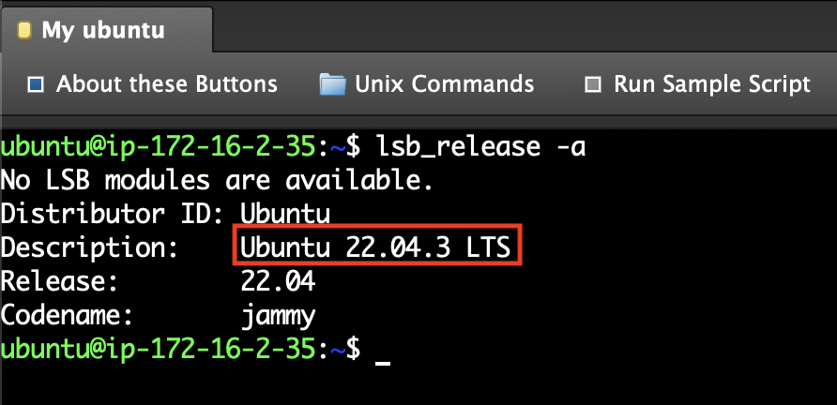This screenshot has height=405, width=837.
Task: Click the terminal cursor at the last prompt
Action: pos(383,363)
